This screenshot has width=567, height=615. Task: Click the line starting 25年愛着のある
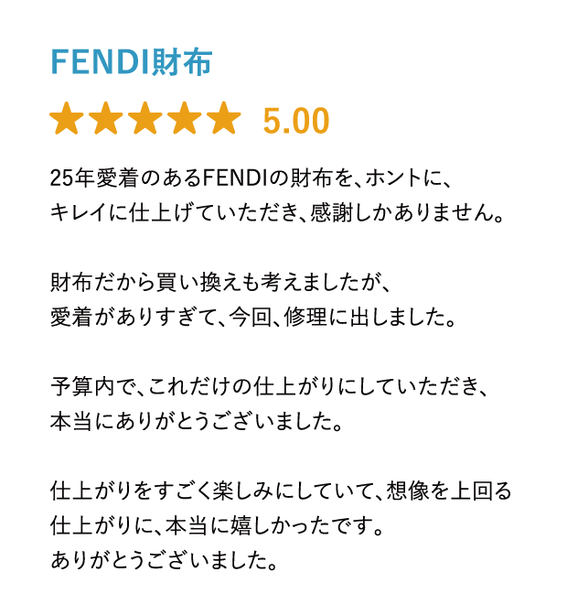point(251,178)
